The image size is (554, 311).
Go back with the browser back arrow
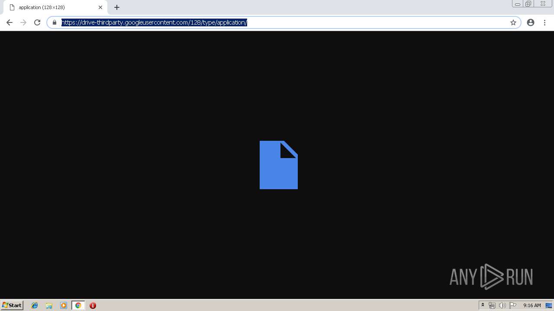point(10,22)
